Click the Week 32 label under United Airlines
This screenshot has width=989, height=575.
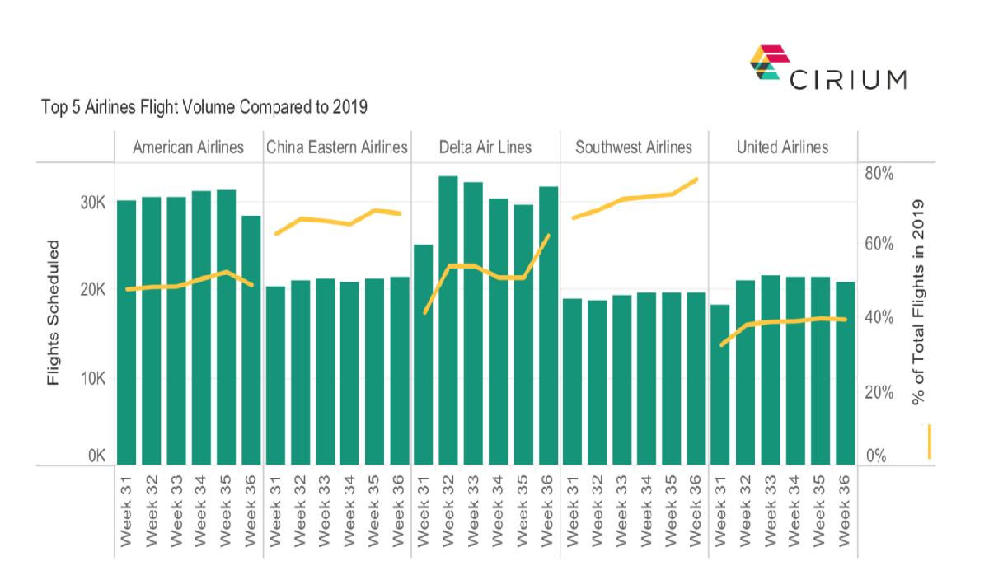747,511
